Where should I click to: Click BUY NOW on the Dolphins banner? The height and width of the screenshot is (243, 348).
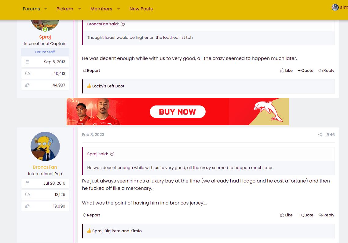click(x=178, y=112)
